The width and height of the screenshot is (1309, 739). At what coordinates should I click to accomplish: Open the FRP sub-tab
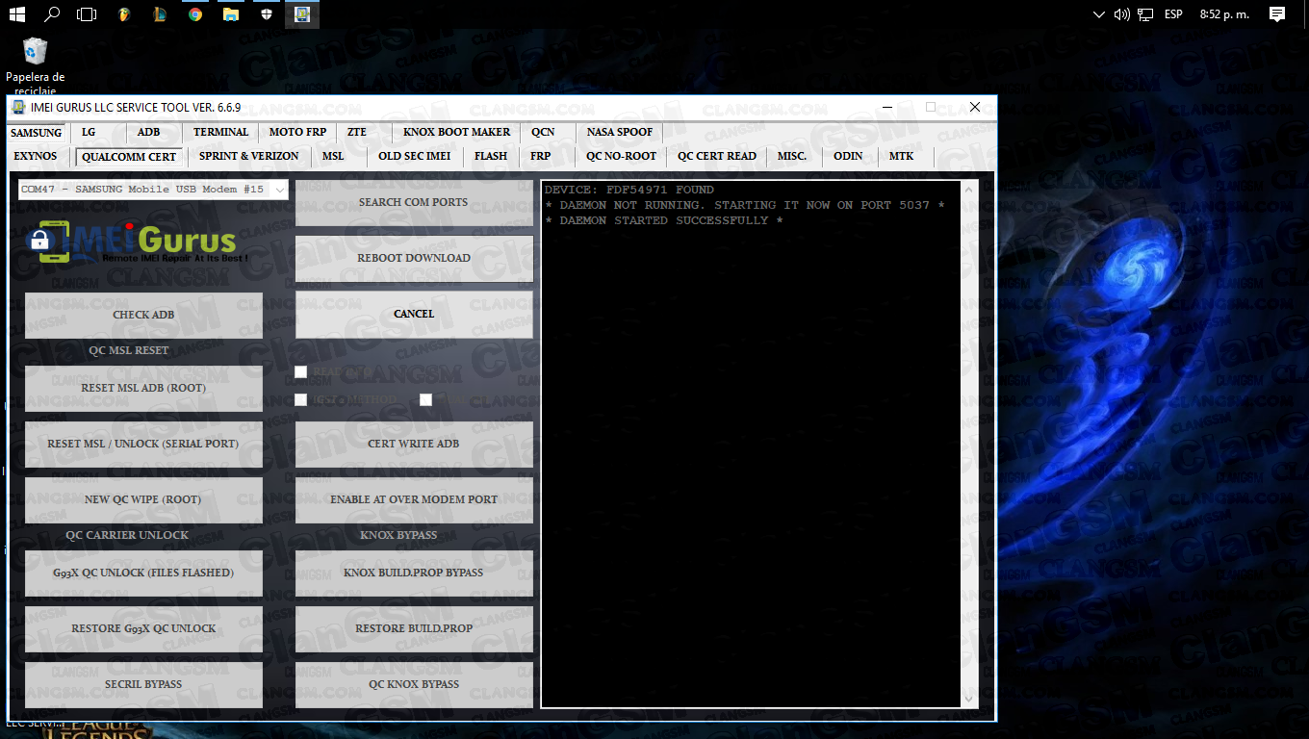541,156
